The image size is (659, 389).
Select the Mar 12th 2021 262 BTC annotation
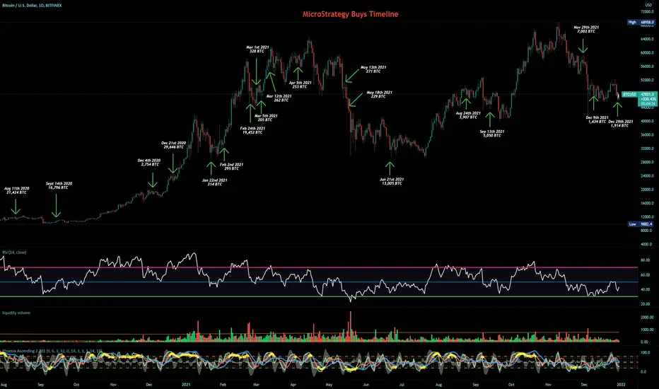click(x=279, y=98)
